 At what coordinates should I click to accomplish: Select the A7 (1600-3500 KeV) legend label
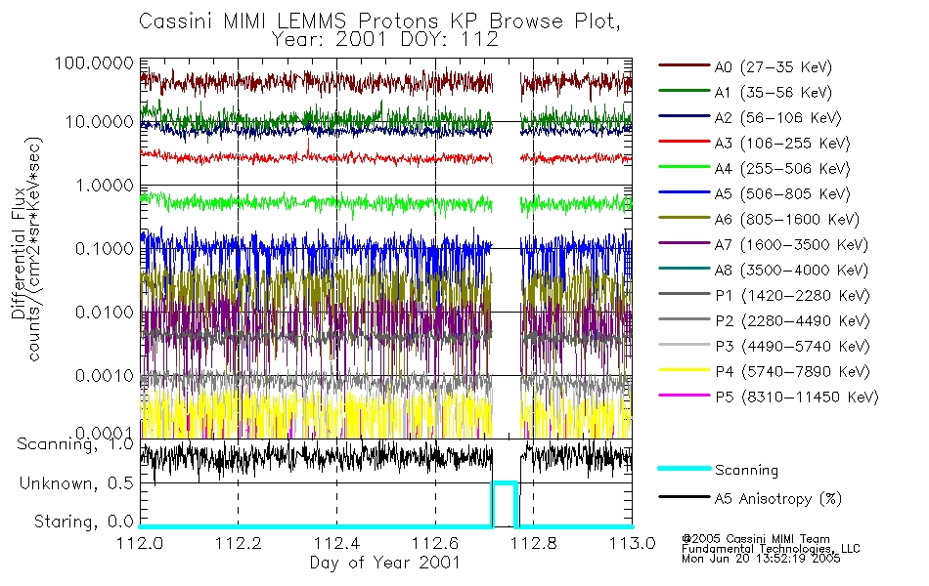point(791,245)
